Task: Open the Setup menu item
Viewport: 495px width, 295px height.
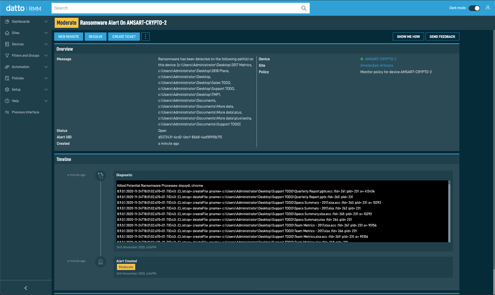Action: coord(26,89)
